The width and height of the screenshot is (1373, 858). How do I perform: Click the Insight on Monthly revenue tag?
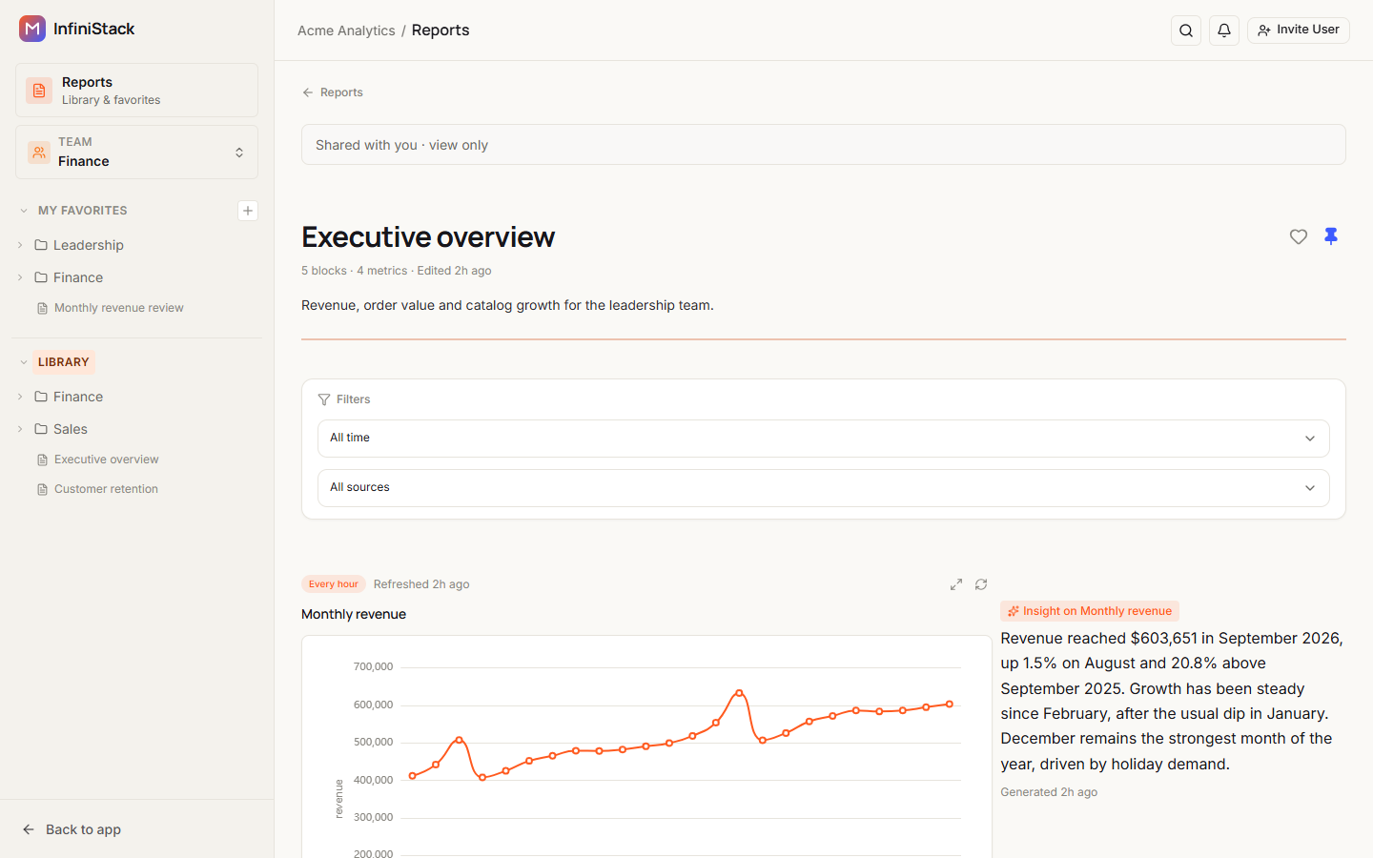pos(1090,611)
